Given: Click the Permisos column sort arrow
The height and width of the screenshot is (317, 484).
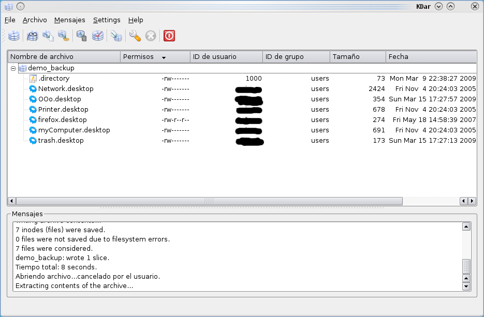Looking at the screenshot, I should pyautogui.click(x=164, y=57).
